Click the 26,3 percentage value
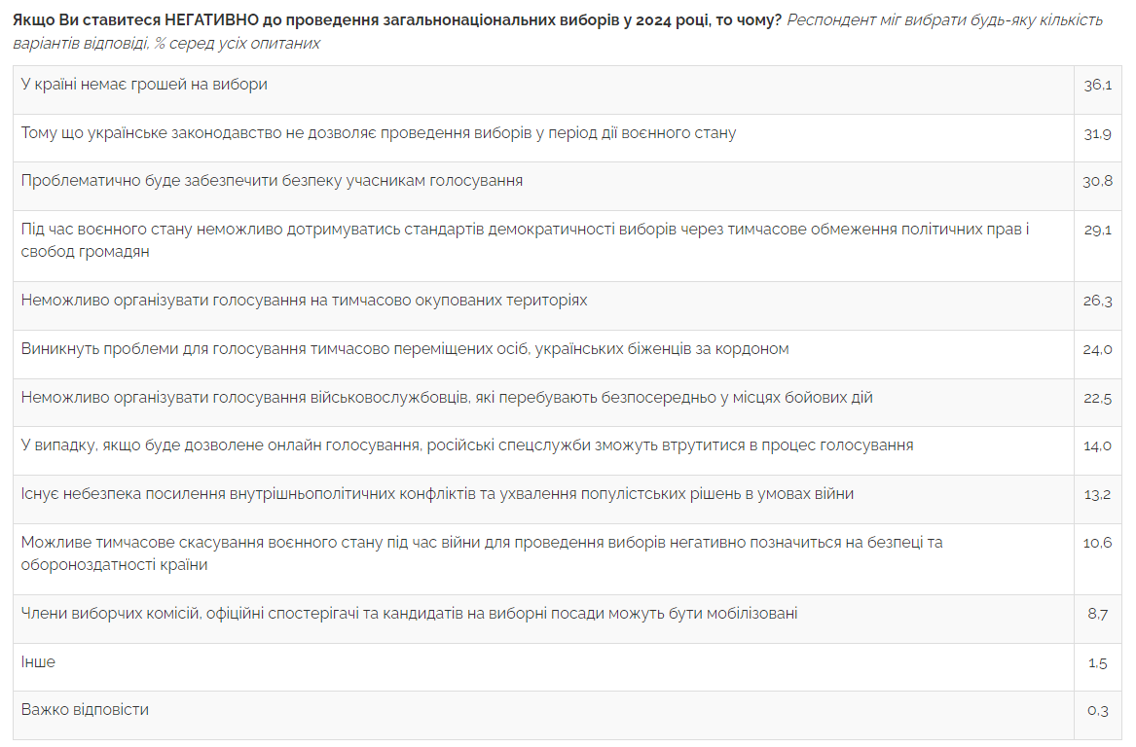 [x=1097, y=302]
